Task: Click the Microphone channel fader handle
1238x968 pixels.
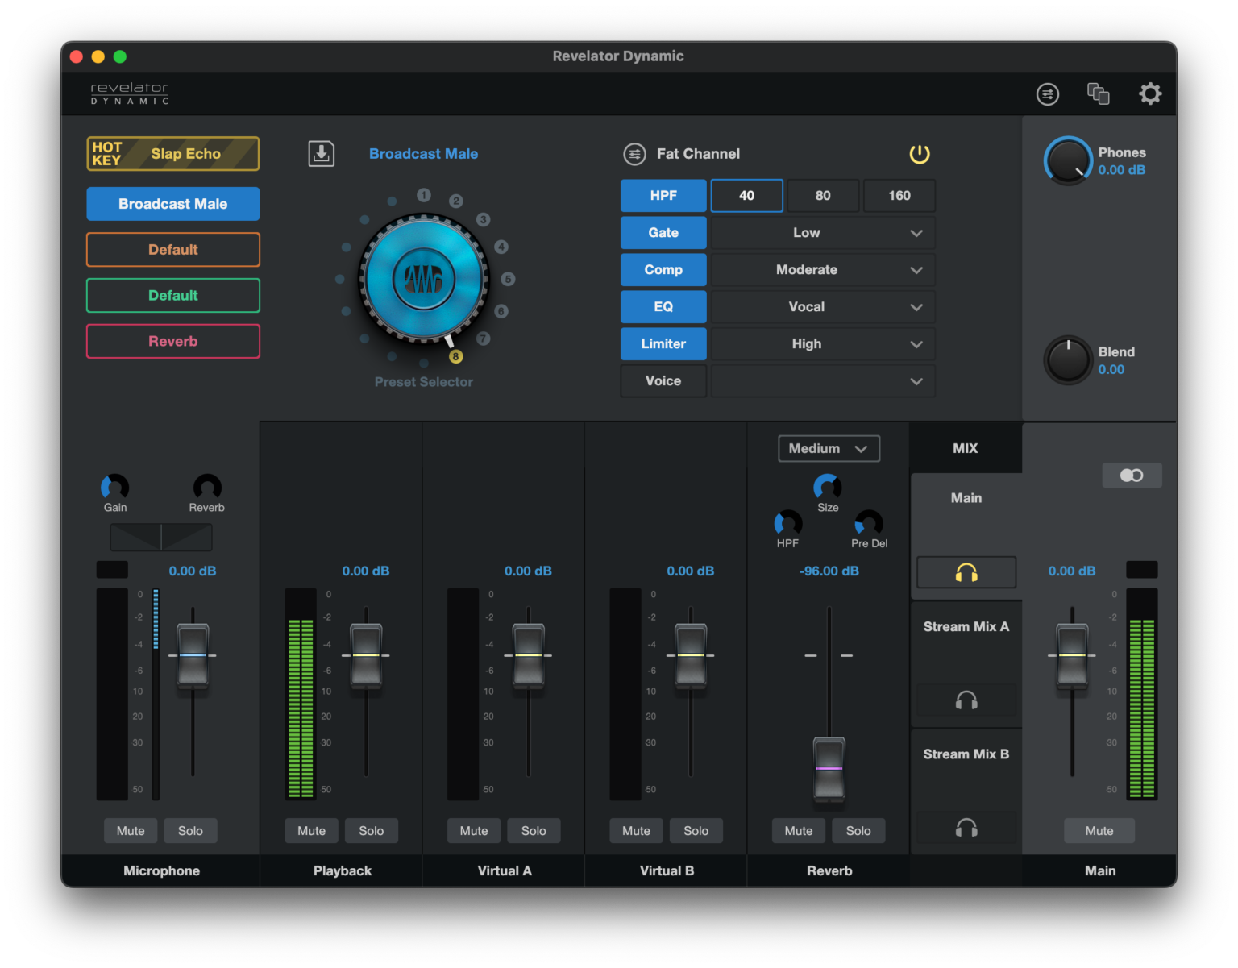Action: click(193, 656)
